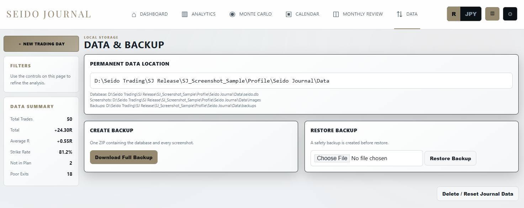Click the Data Summary heading
Screen dimensions: 524x208
click(32, 106)
